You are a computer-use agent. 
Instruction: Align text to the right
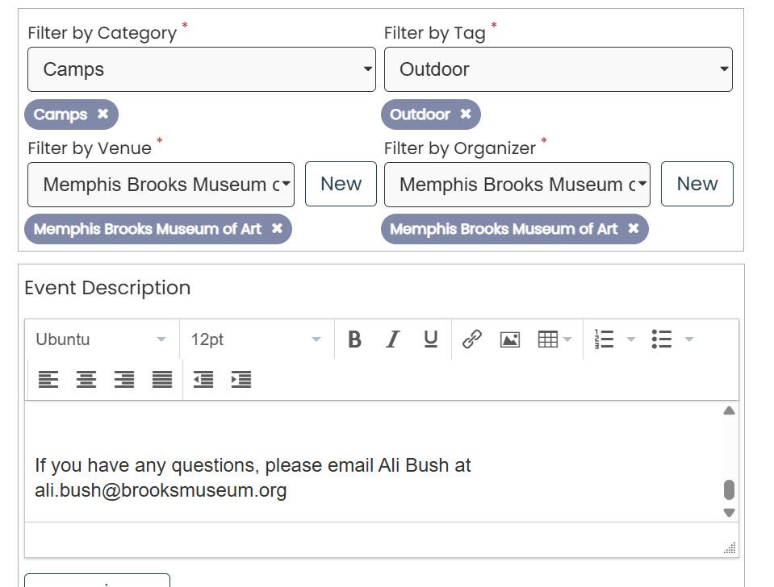(124, 379)
